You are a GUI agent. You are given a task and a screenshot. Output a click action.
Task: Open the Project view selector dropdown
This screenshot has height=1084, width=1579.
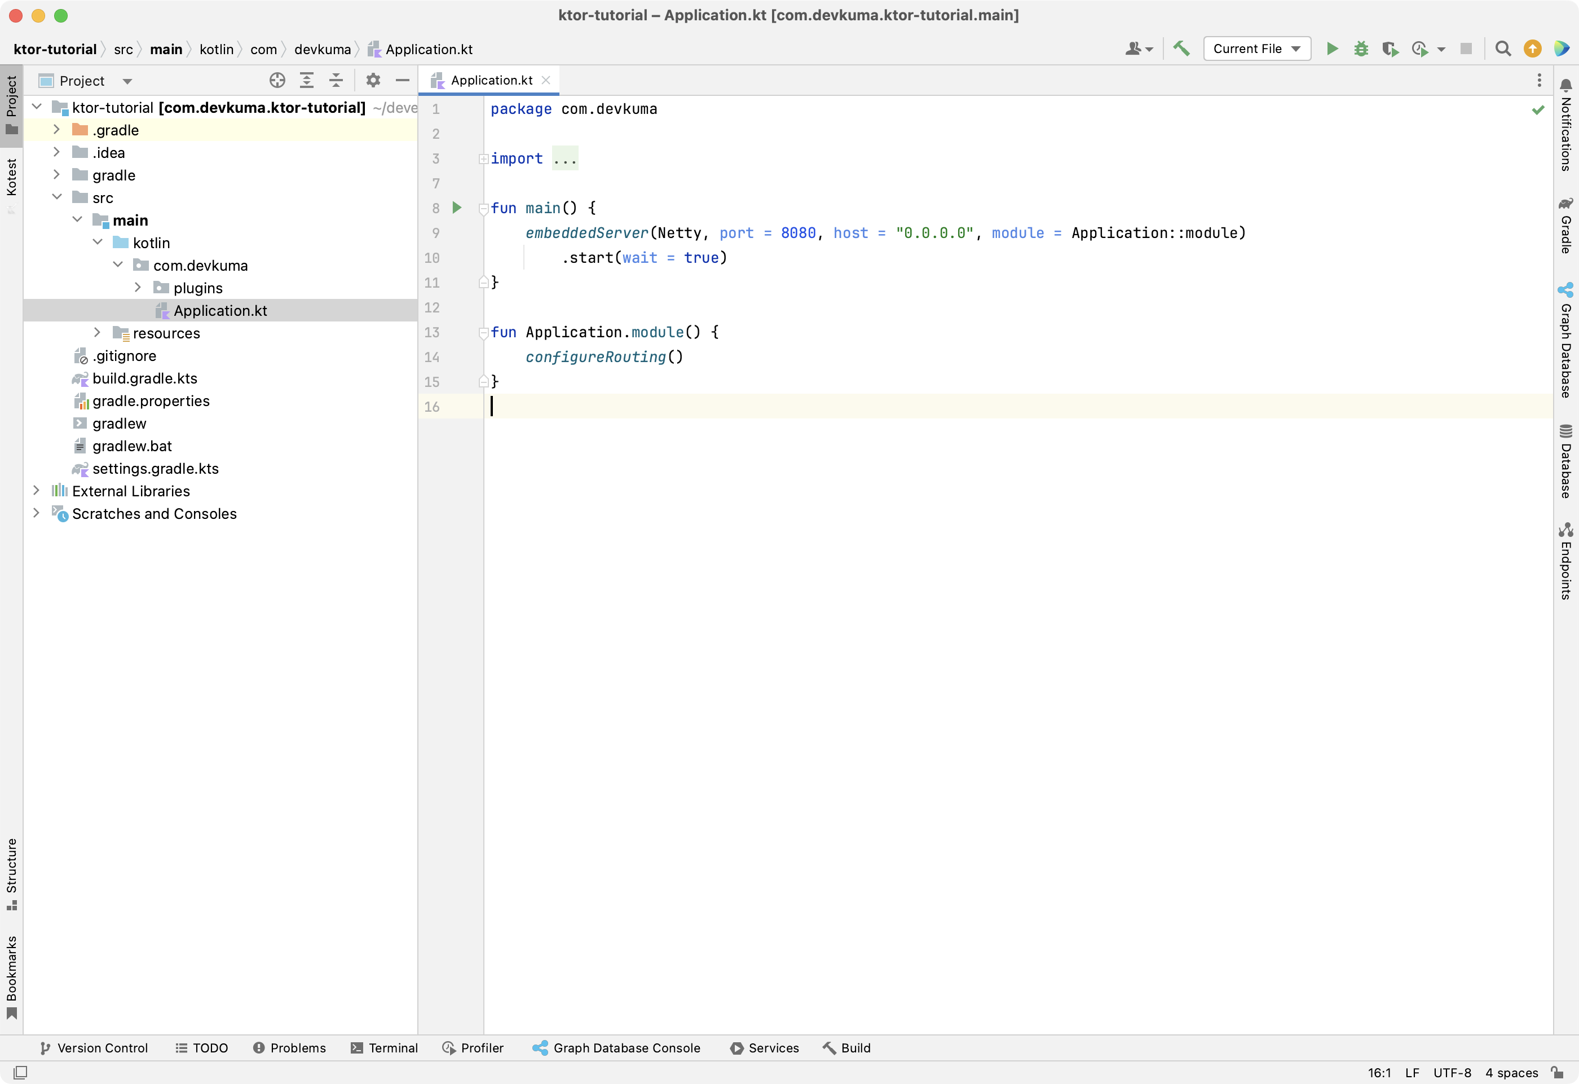click(85, 81)
